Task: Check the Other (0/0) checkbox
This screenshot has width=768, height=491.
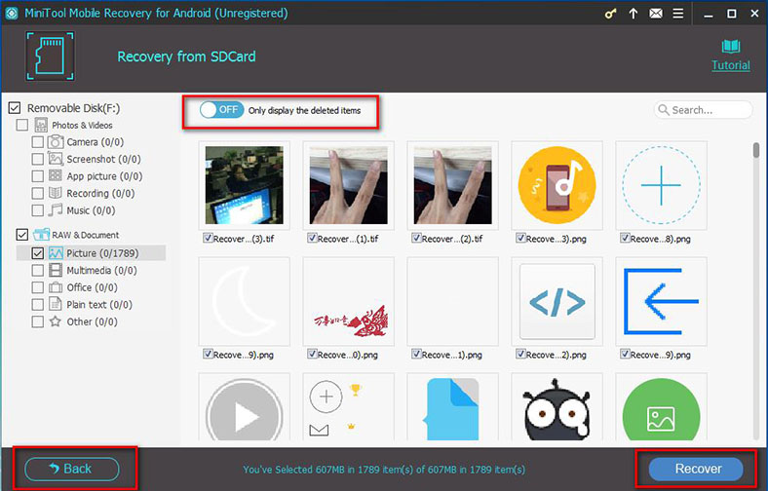Action: [37, 321]
